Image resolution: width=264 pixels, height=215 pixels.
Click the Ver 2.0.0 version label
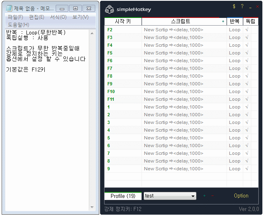pos(249,209)
